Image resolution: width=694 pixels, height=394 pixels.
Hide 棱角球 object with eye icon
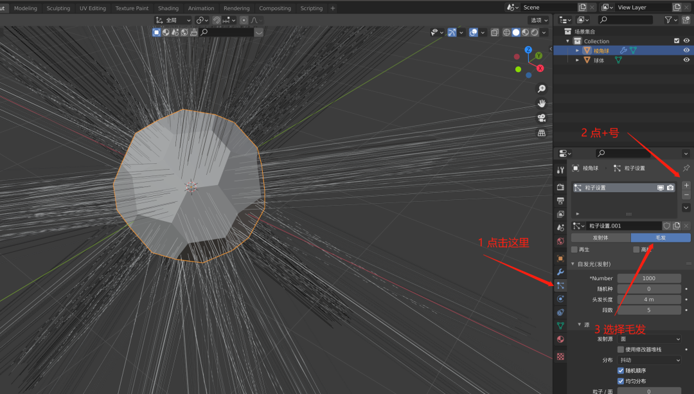(686, 51)
